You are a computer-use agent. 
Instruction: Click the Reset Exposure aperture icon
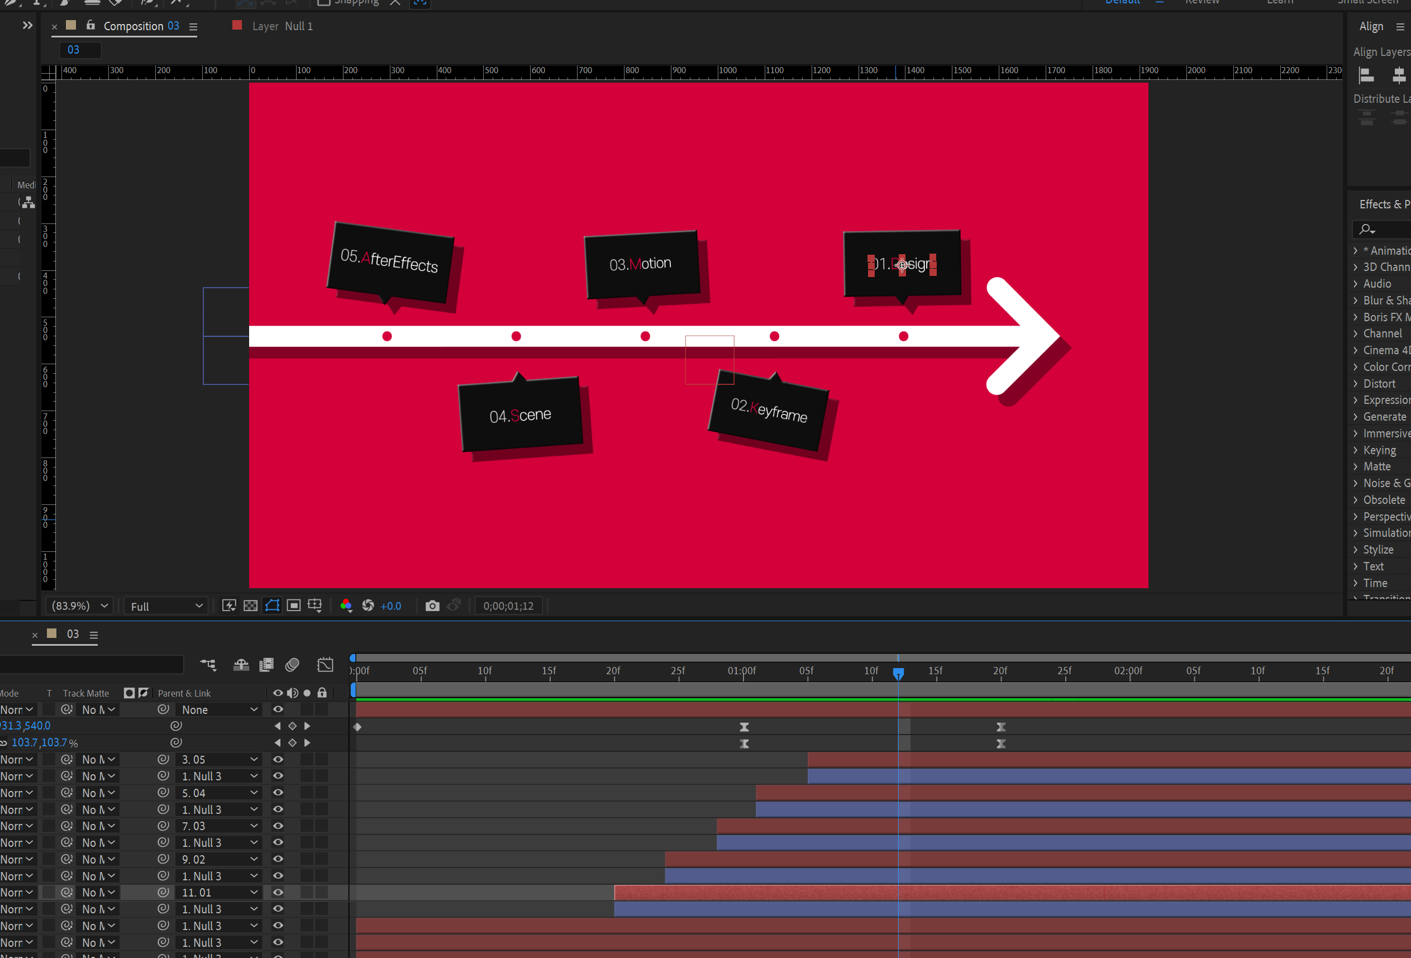[x=368, y=606]
